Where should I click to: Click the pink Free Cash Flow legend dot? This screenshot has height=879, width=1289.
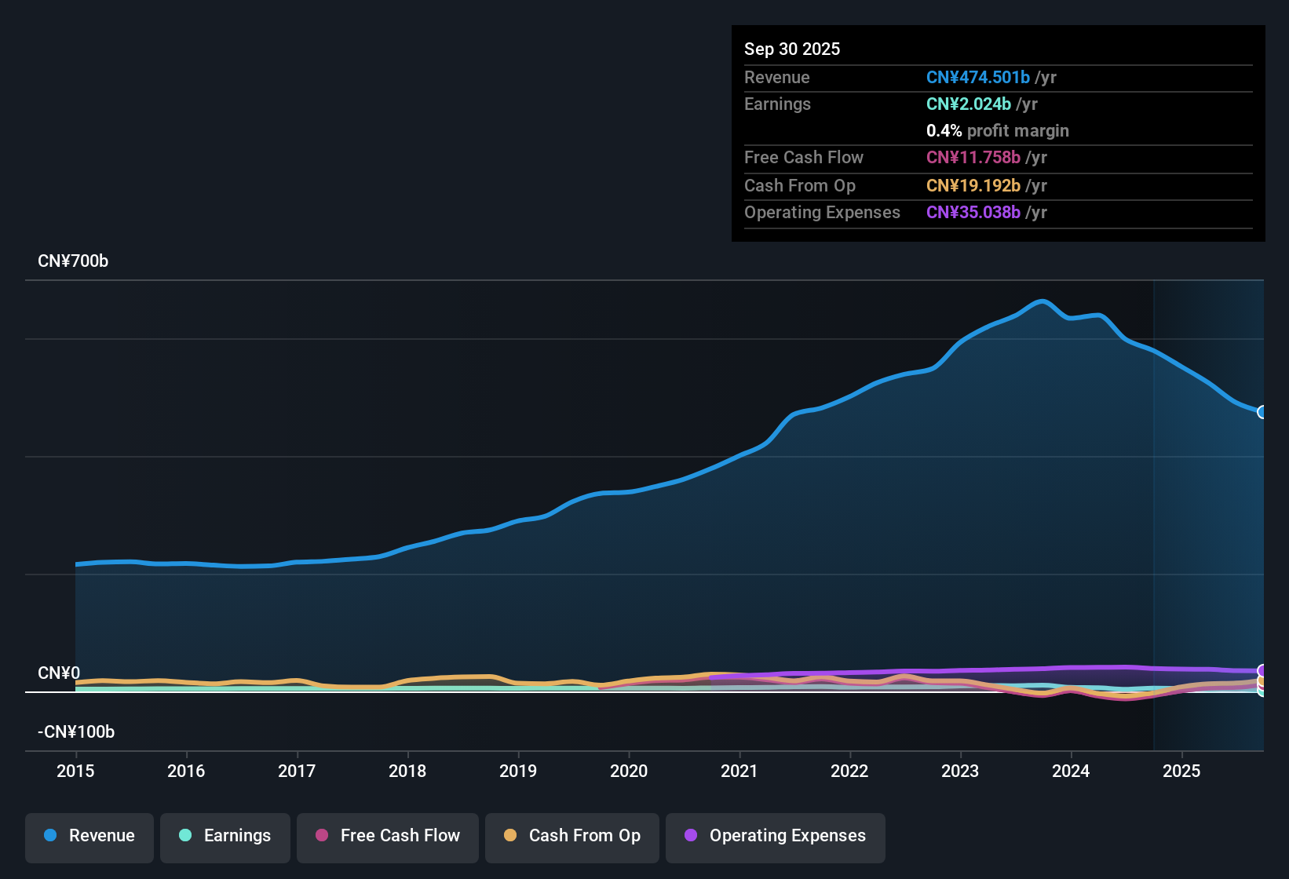point(322,836)
